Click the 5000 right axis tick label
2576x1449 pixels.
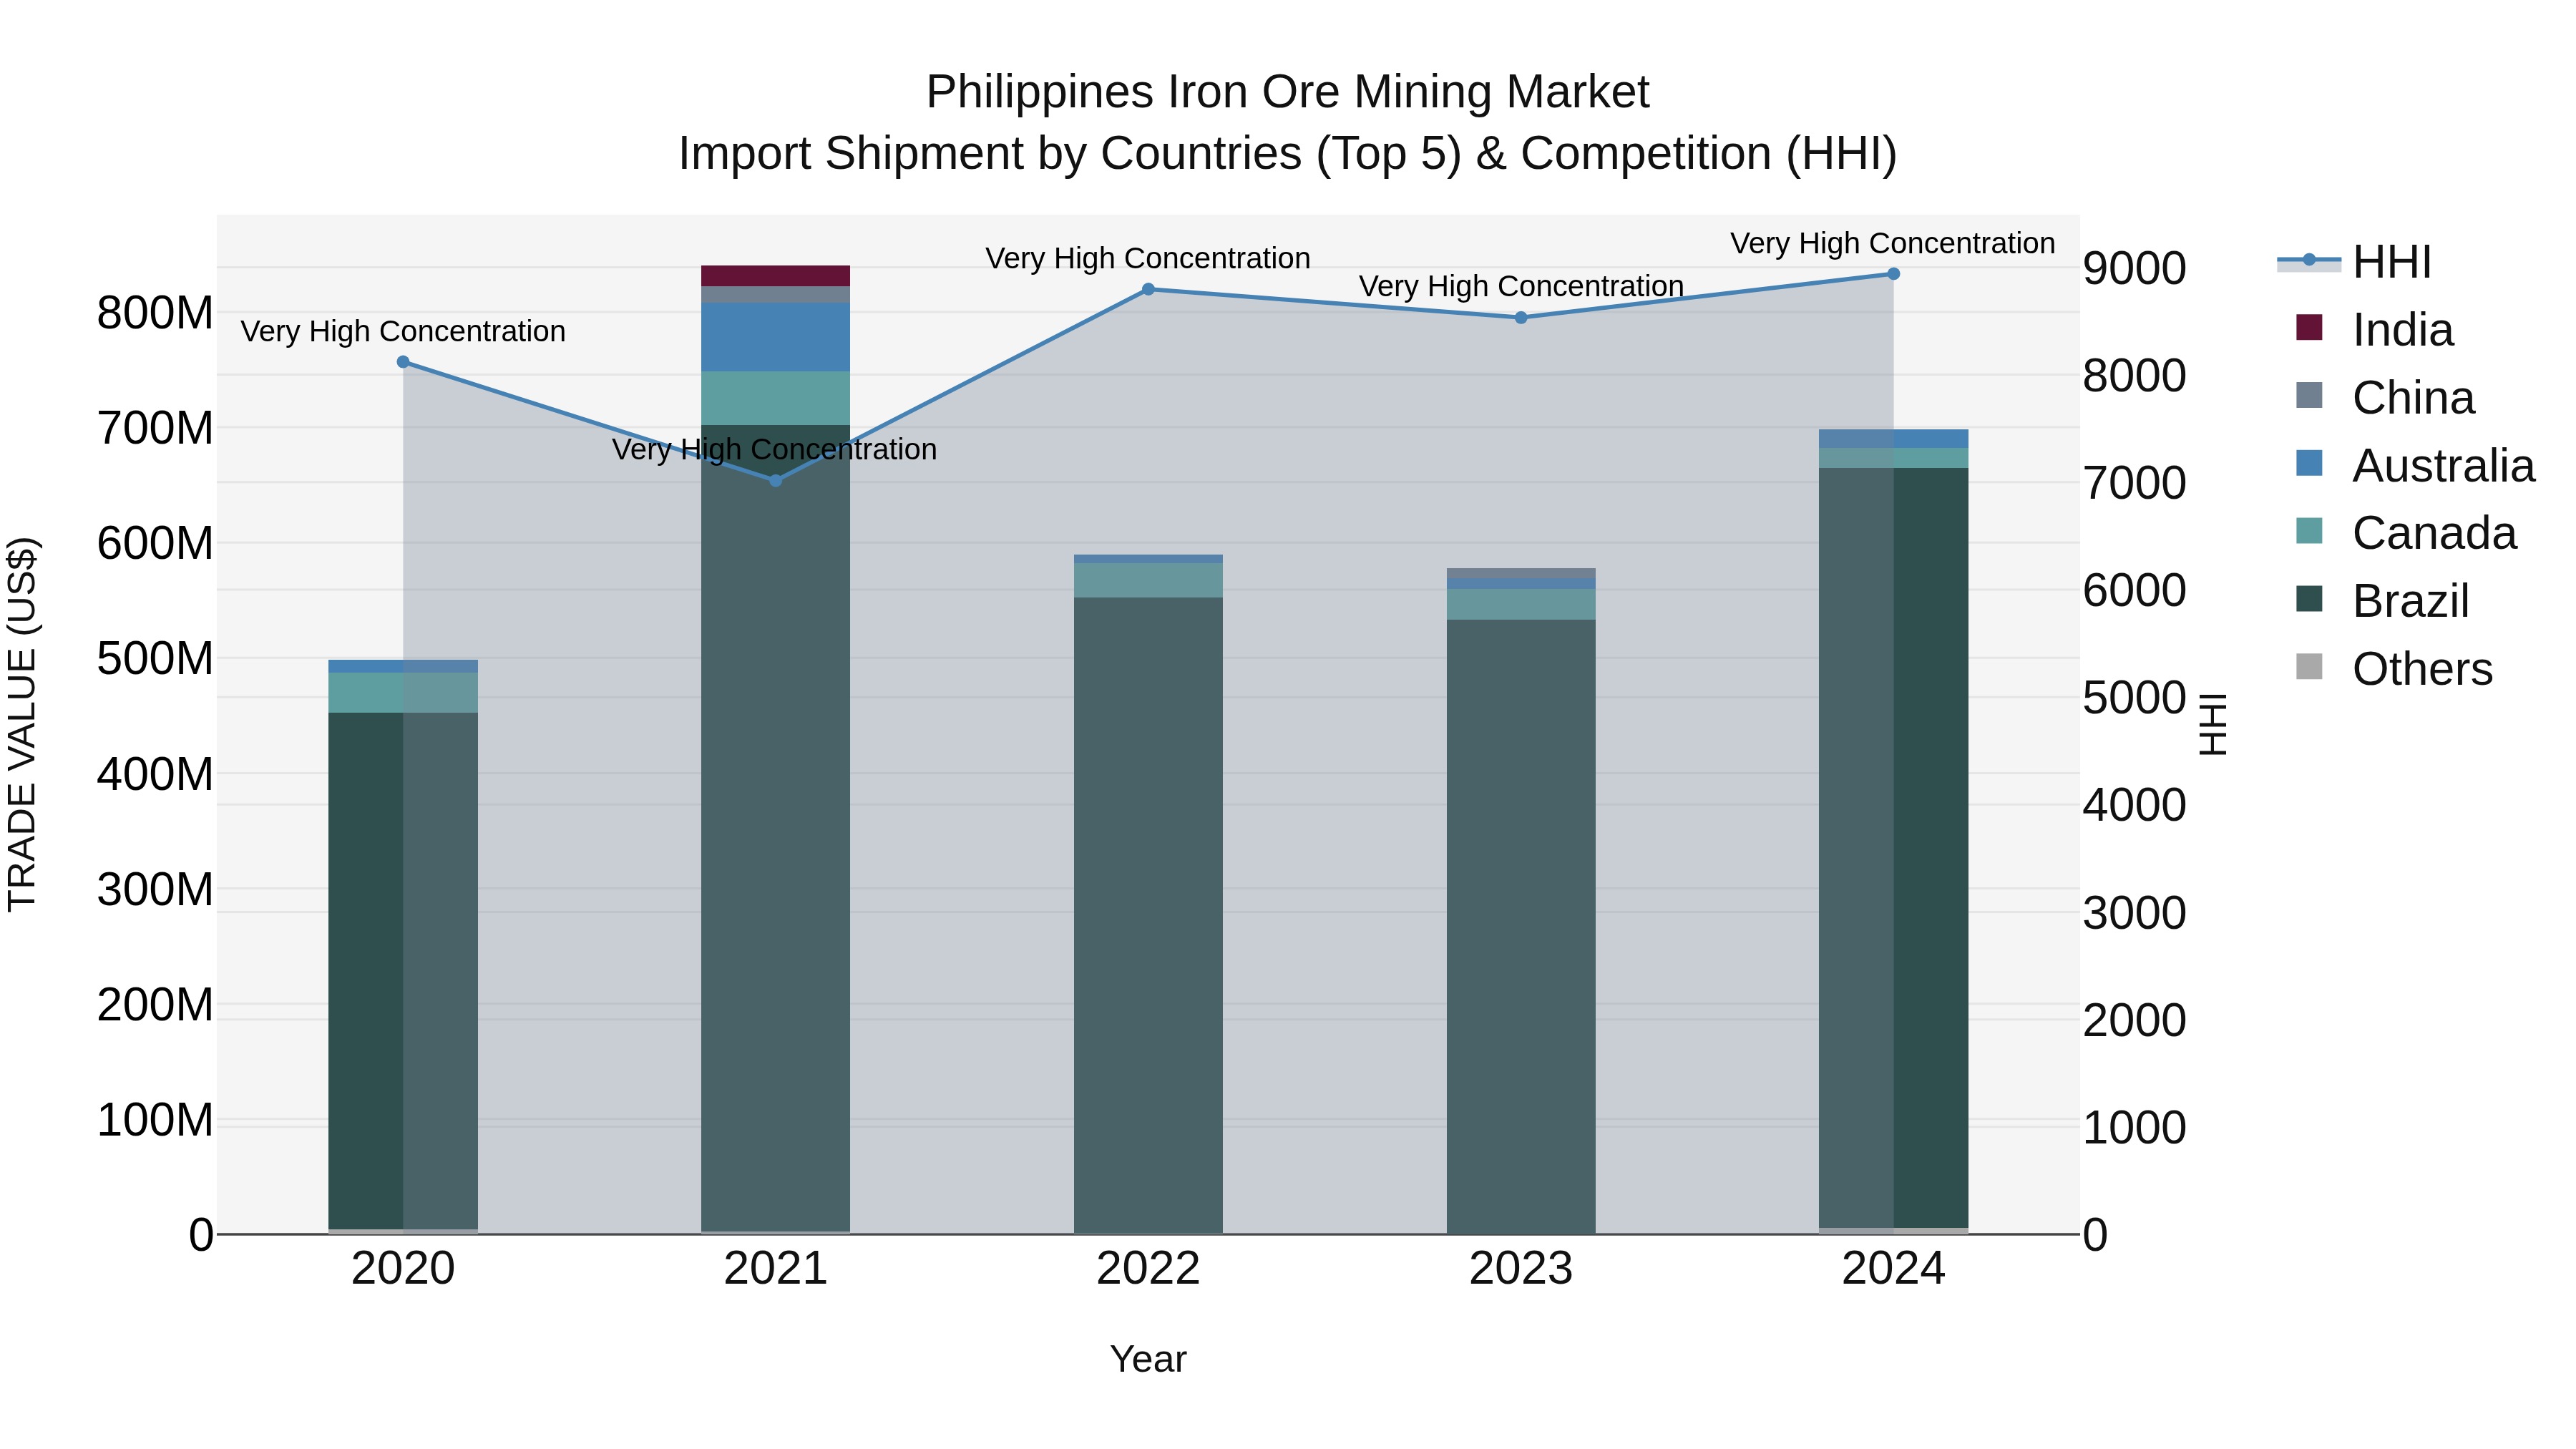pos(2135,698)
